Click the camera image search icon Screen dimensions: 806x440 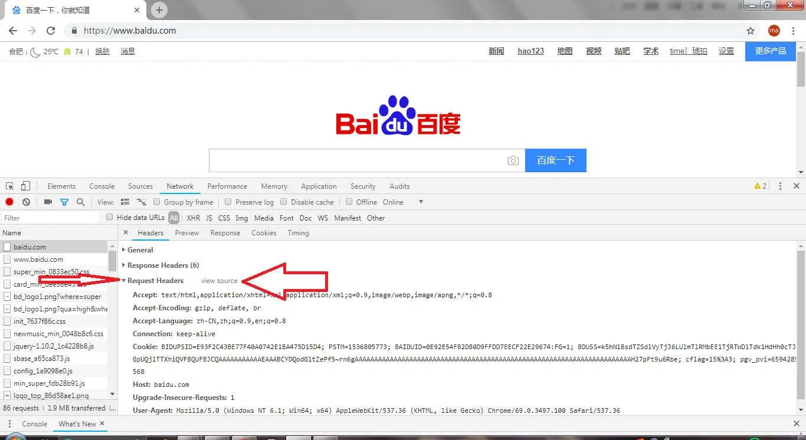[x=513, y=160]
